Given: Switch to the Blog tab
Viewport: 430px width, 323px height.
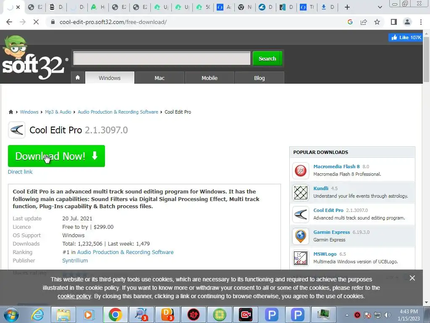Looking at the screenshot, I should [x=259, y=78].
